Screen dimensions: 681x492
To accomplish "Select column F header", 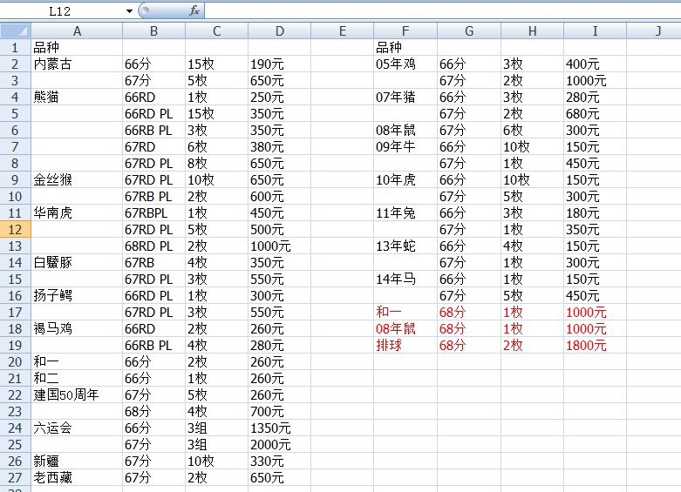I will 405,31.
